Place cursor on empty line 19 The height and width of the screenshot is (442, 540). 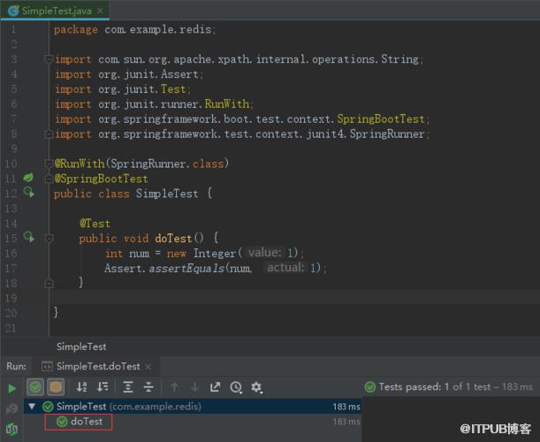pyautogui.click(x=295, y=297)
